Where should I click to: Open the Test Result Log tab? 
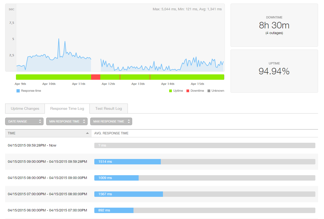(x=108, y=108)
